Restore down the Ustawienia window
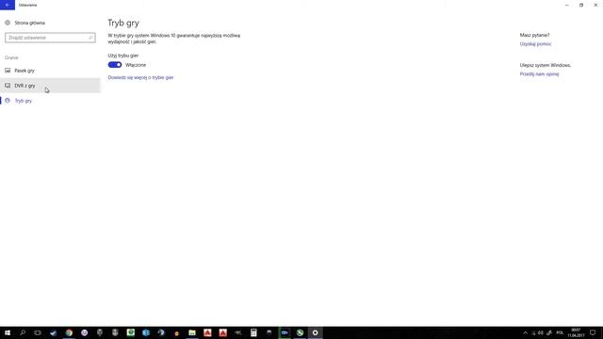 [581, 5]
